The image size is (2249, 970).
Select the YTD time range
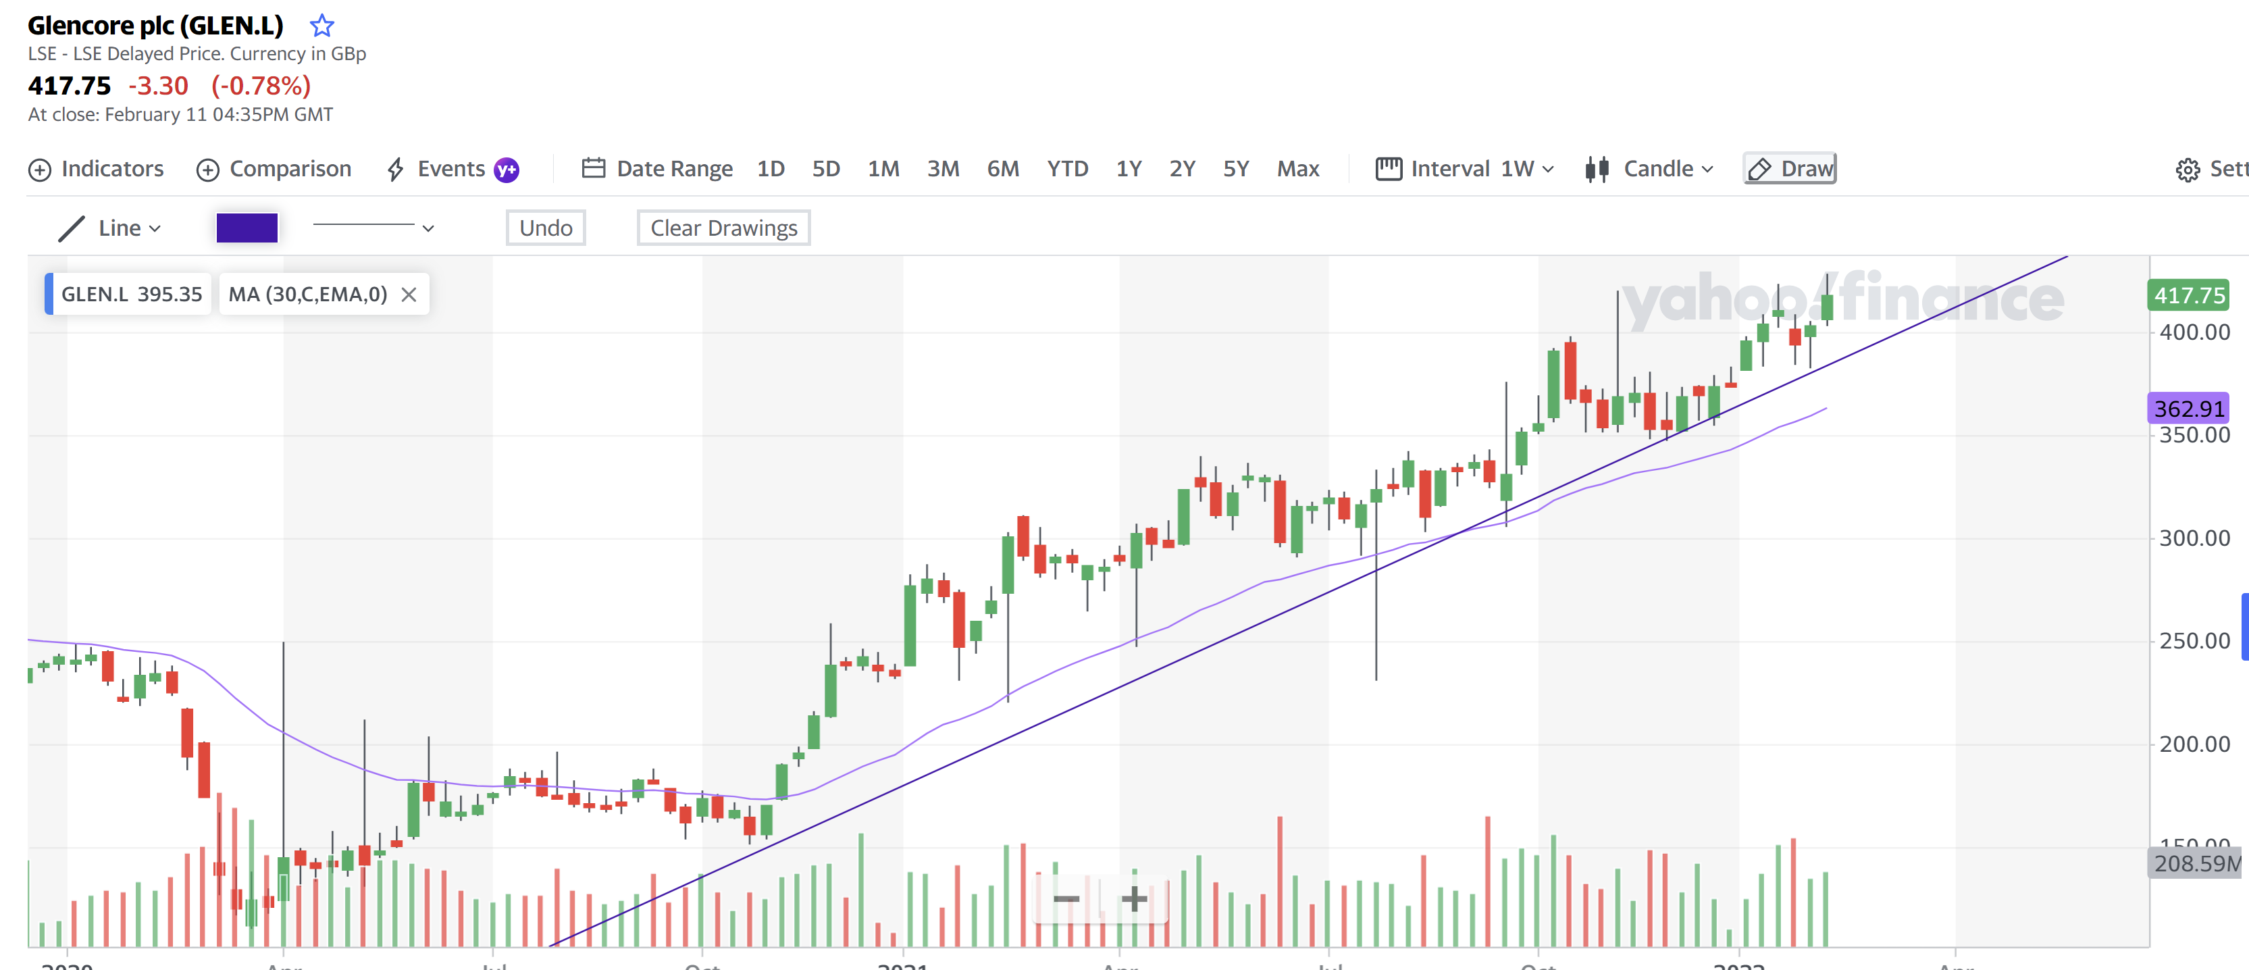coord(1068,168)
